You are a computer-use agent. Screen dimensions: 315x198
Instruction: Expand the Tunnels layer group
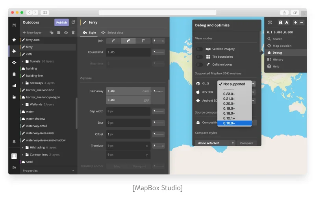point(23,61)
